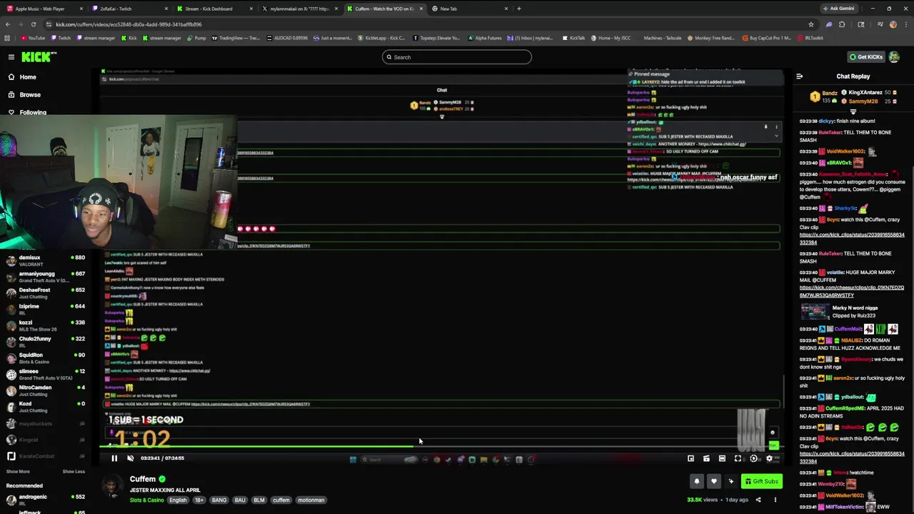Screen dimensions: 914x514
Task: Click the sparkle icon beside Gift Subs
Action: [x=730, y=481]
